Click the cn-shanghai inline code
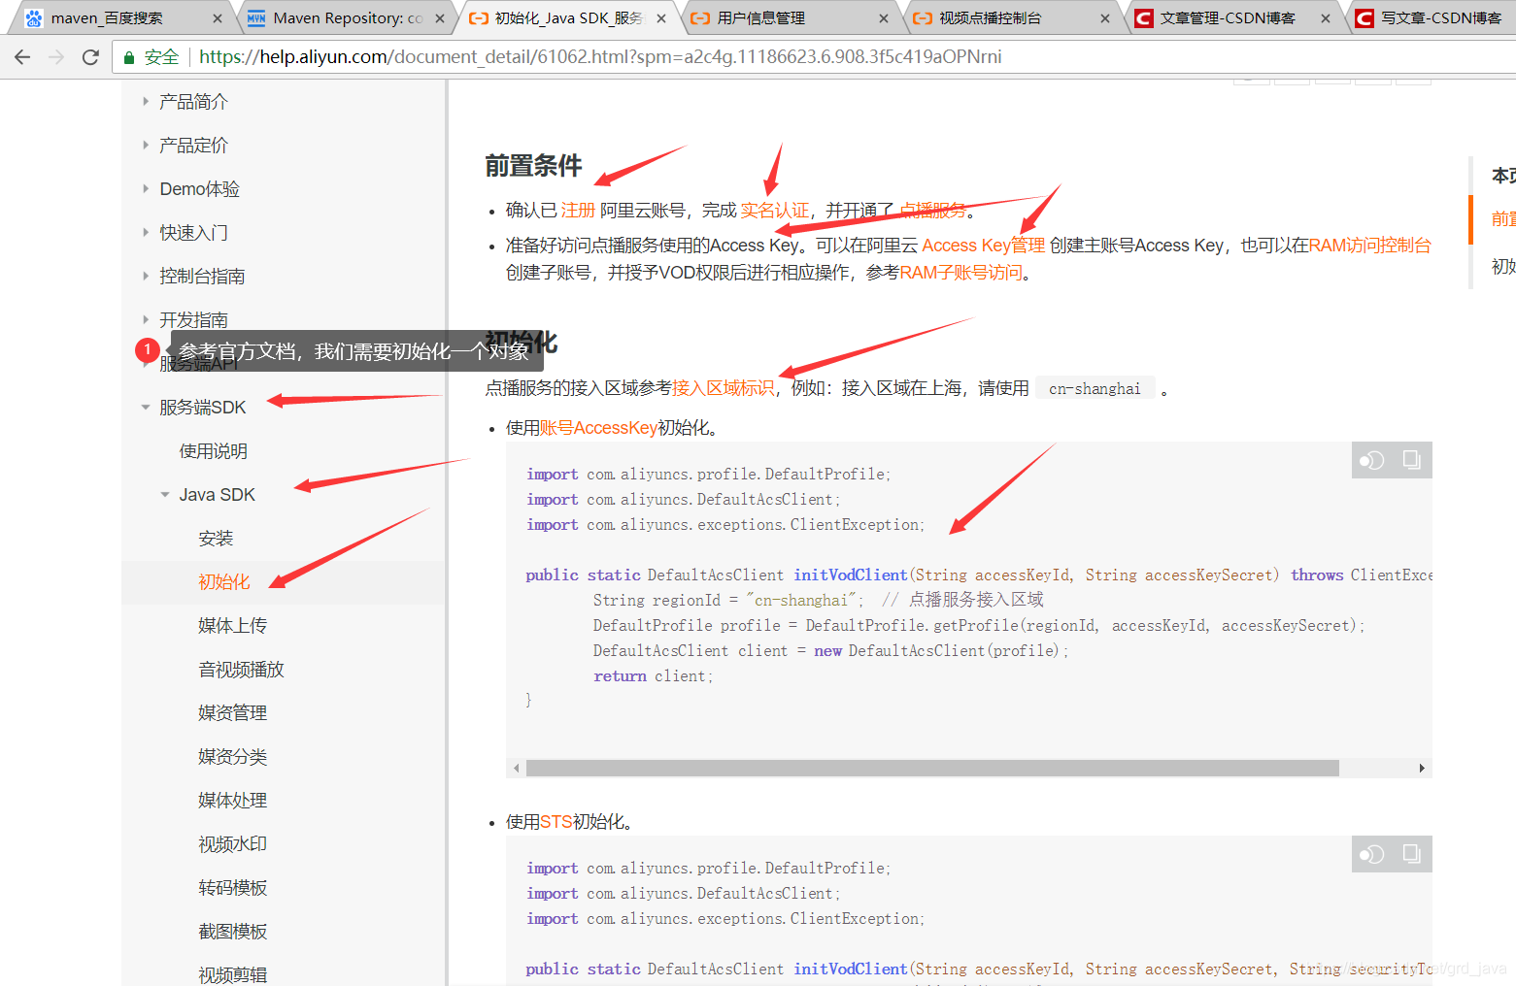1516x986 pixels. point(1095,388)
